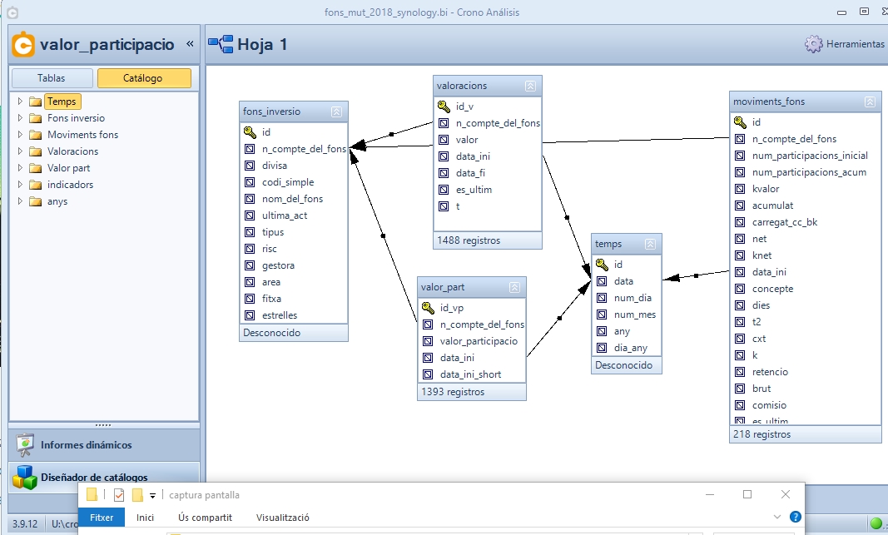Click the key icon beside id_v
Screen dimensions: 888x535
coord(444,106)
